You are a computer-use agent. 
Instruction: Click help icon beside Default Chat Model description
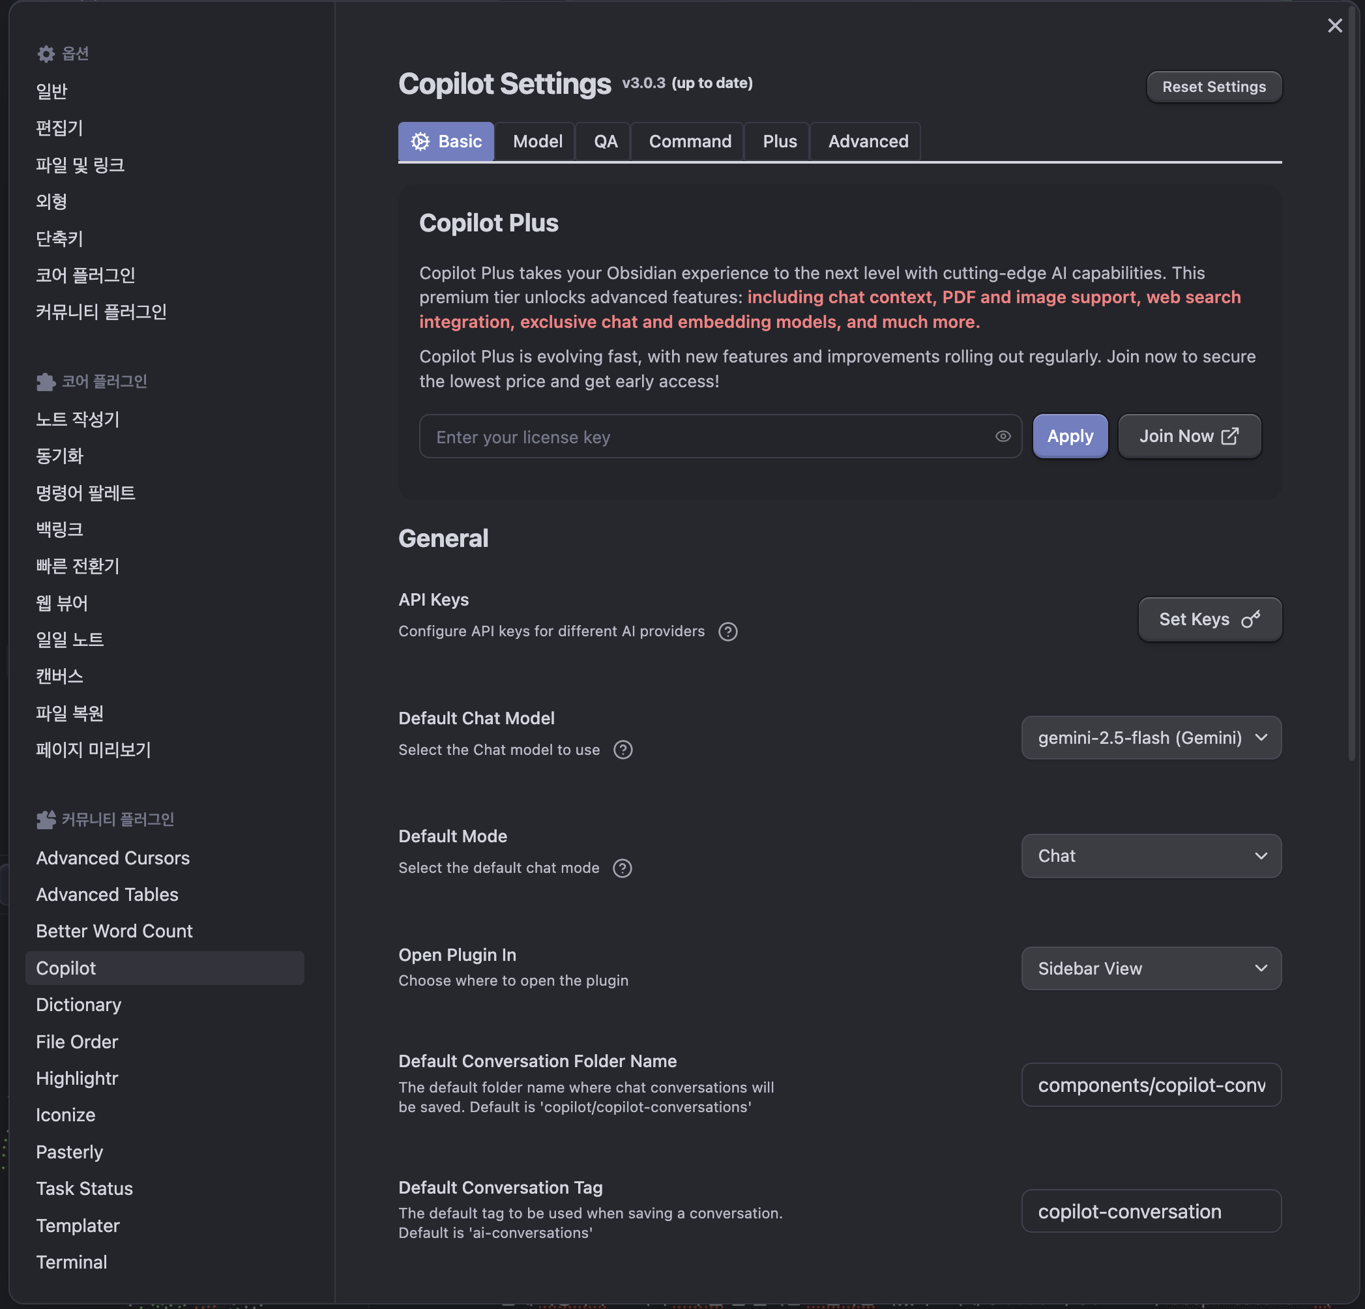coord(623,750)
